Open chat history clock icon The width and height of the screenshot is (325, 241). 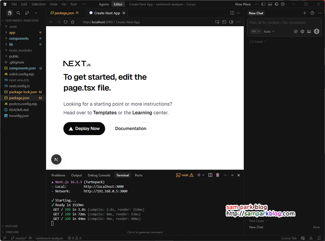pos(312,13)
